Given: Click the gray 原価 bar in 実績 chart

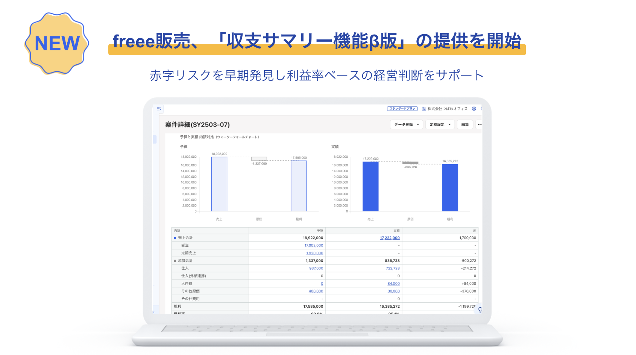Looking at the screenshot, I should point(410,163).
